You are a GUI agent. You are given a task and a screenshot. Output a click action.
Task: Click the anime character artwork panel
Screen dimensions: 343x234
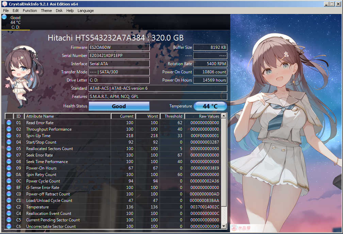(x=286, y=123)
